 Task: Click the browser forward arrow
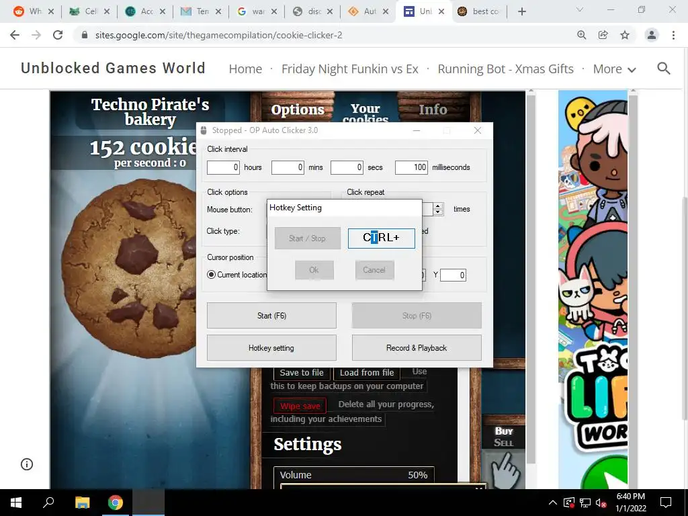point(36,35)
